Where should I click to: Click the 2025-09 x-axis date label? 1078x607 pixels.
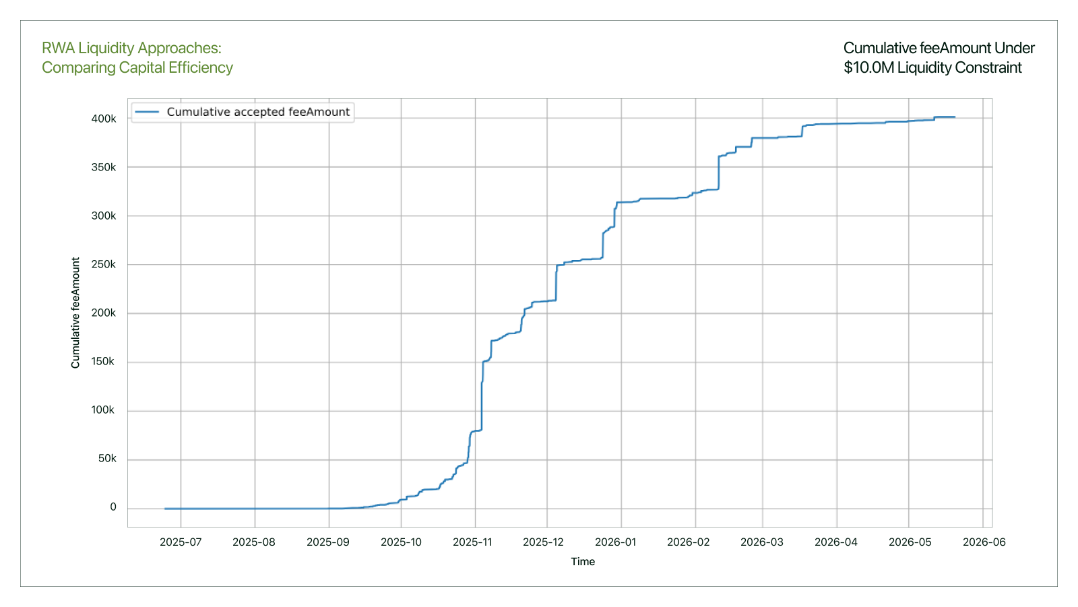(328, 542)
